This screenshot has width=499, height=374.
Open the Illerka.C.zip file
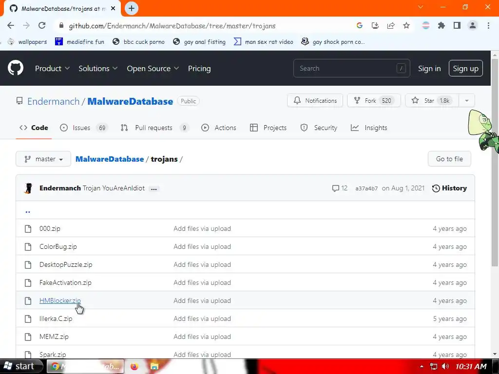[56, 318]
